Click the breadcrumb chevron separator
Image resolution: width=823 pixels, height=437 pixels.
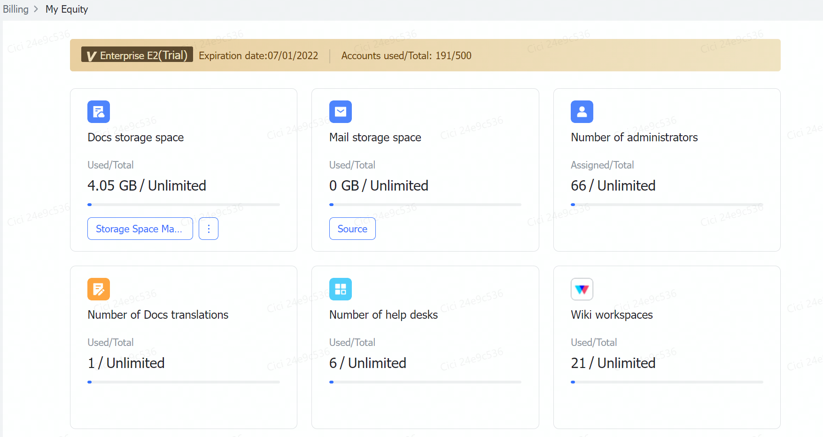36,9
